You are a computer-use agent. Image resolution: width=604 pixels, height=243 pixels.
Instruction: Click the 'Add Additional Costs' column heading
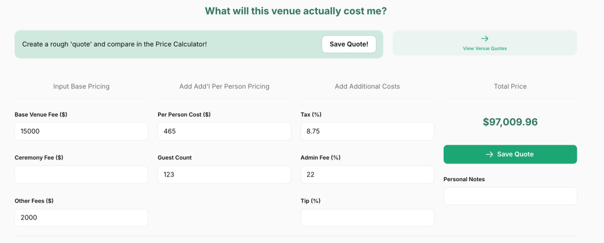[x=367, y=86]
